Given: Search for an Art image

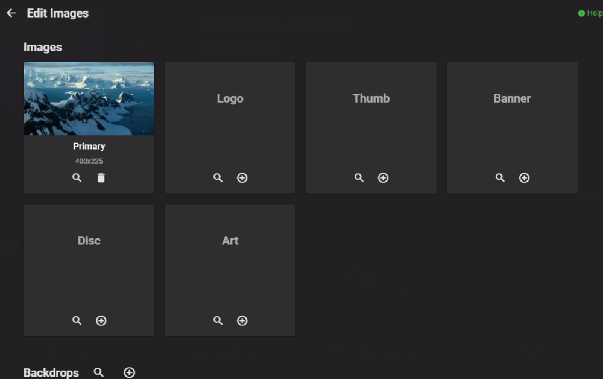Looking at the screenshot, I should coord(218,320).
